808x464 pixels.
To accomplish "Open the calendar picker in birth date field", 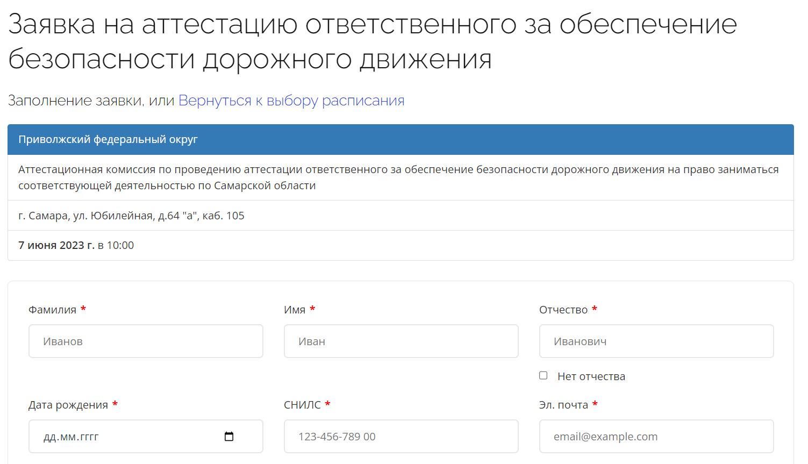I will coord(229,436).
